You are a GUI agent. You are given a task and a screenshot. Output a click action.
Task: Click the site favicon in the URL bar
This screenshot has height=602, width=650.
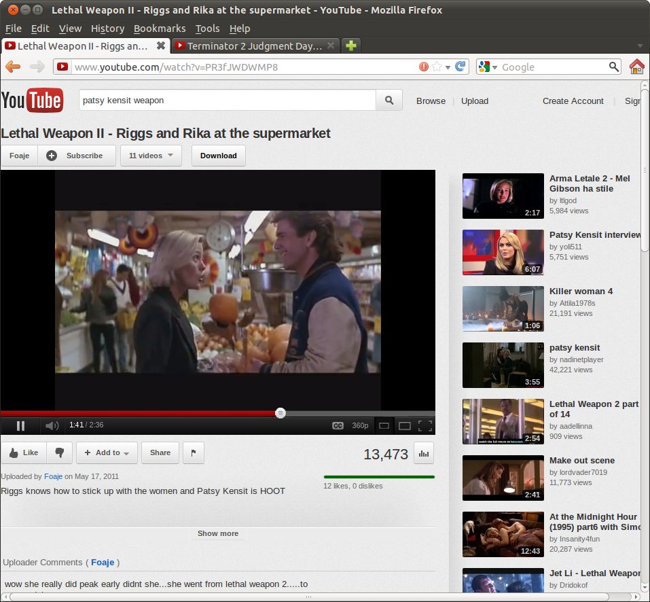(x=62, y=67)
